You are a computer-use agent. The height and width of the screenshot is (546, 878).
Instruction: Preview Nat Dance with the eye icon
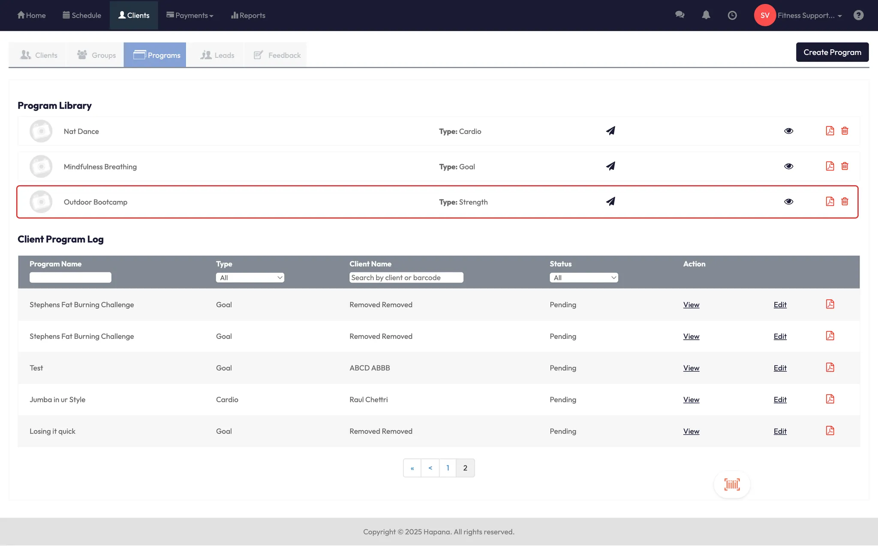coord(788,131)
